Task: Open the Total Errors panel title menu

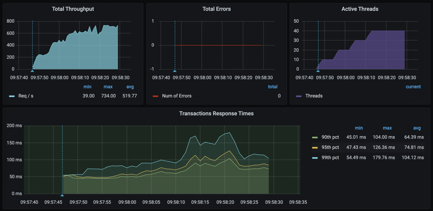Action: point(216,9)
